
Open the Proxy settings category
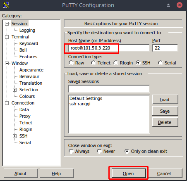coord(25,116)
